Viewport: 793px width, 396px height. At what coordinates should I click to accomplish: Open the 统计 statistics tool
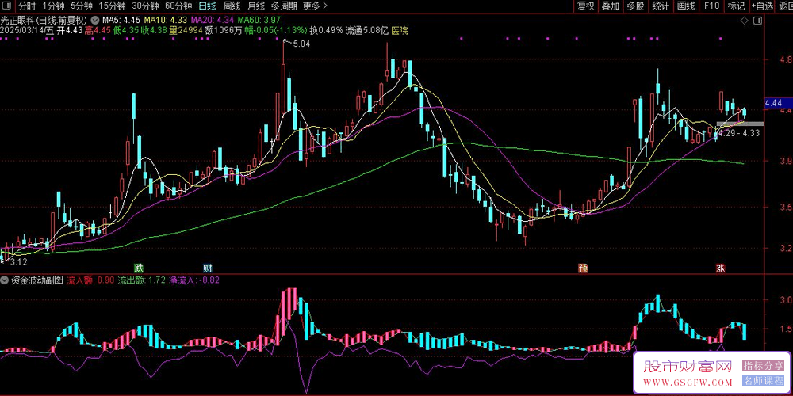[x=660, y=6]
